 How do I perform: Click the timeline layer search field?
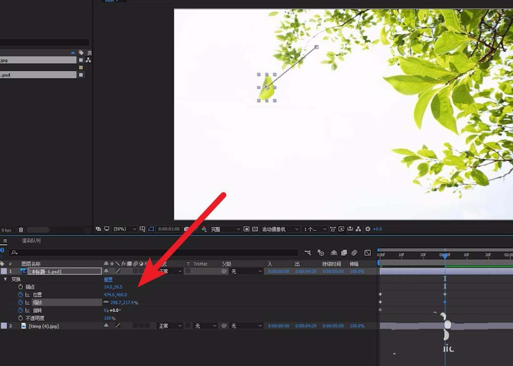(154, 253)
